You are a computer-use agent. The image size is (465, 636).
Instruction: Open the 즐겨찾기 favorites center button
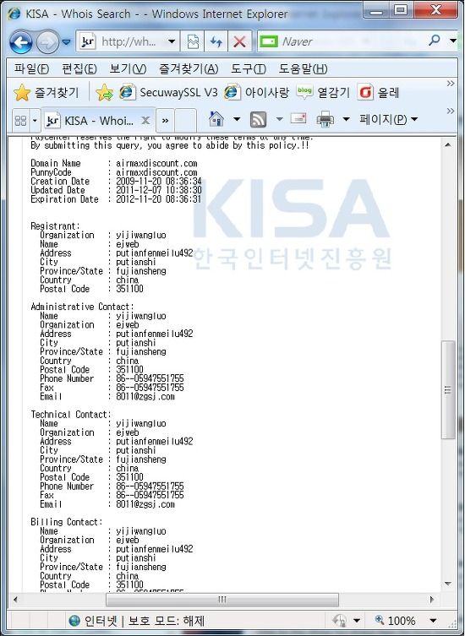[x=46, y=92]
